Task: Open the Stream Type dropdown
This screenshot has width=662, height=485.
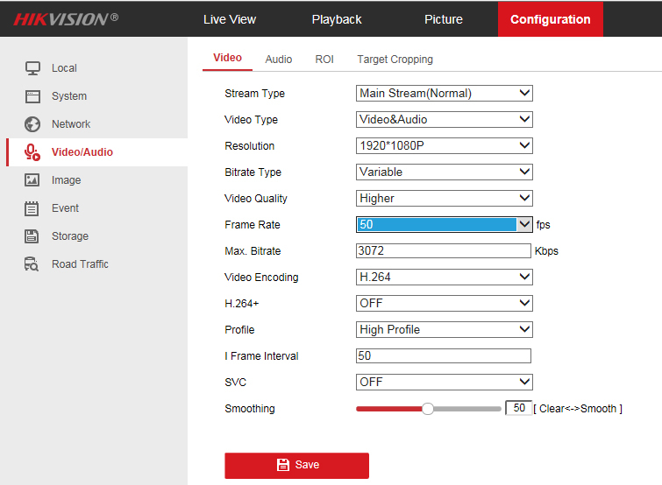Action: (445, 94)
